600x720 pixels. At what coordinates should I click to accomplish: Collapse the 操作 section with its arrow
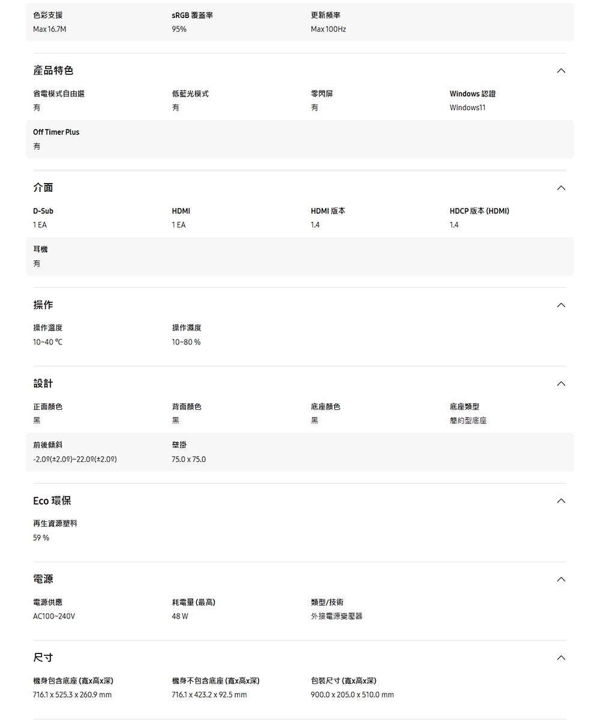560,305
